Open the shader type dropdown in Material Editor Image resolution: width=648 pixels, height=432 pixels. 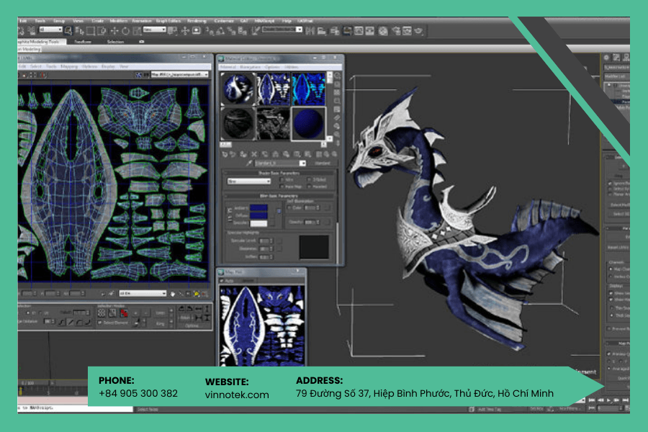[x=249, y=181]
